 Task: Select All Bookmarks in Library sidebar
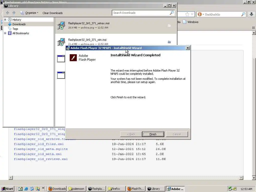point(20,33)
